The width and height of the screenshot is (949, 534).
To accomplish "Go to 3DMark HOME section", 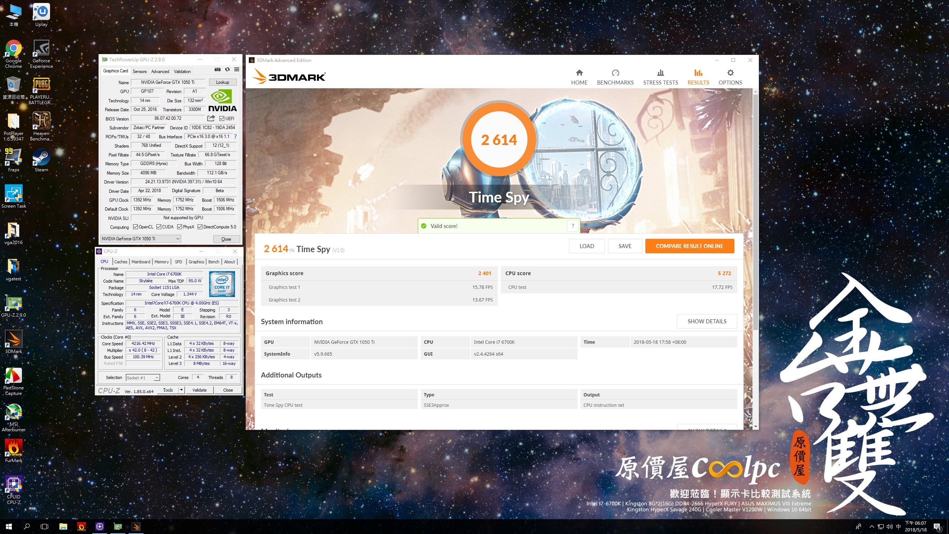I will 579,77.
